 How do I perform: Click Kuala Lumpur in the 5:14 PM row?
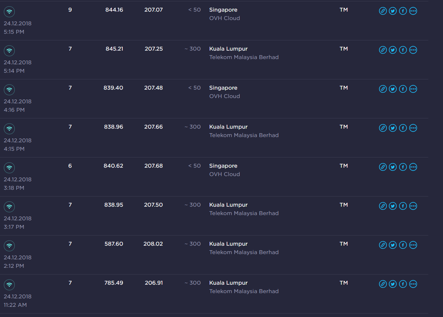(x=228, y=49)
